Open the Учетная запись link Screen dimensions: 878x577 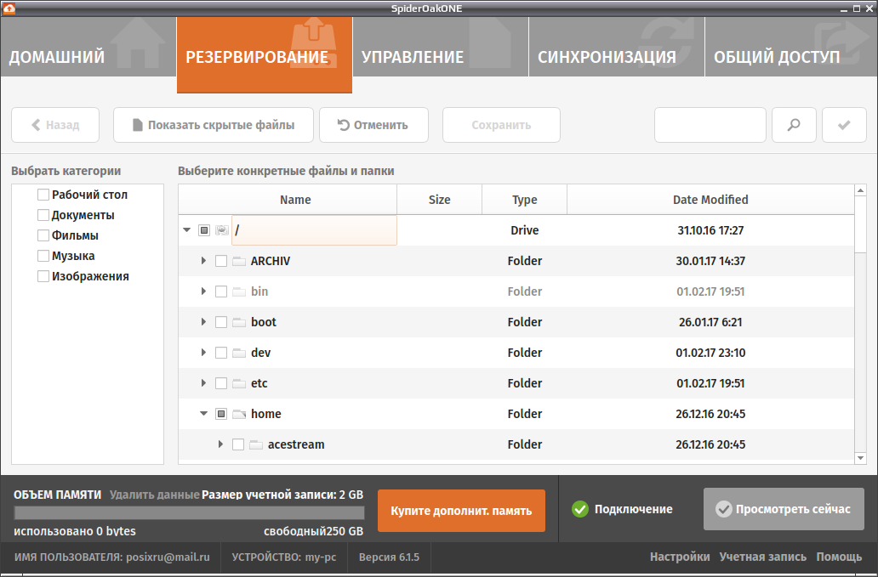(x=762, y=557)
